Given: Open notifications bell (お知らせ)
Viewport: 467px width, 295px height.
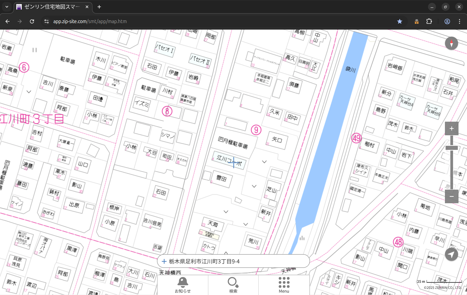Looking at the screenshot, I should click(183, 285).
